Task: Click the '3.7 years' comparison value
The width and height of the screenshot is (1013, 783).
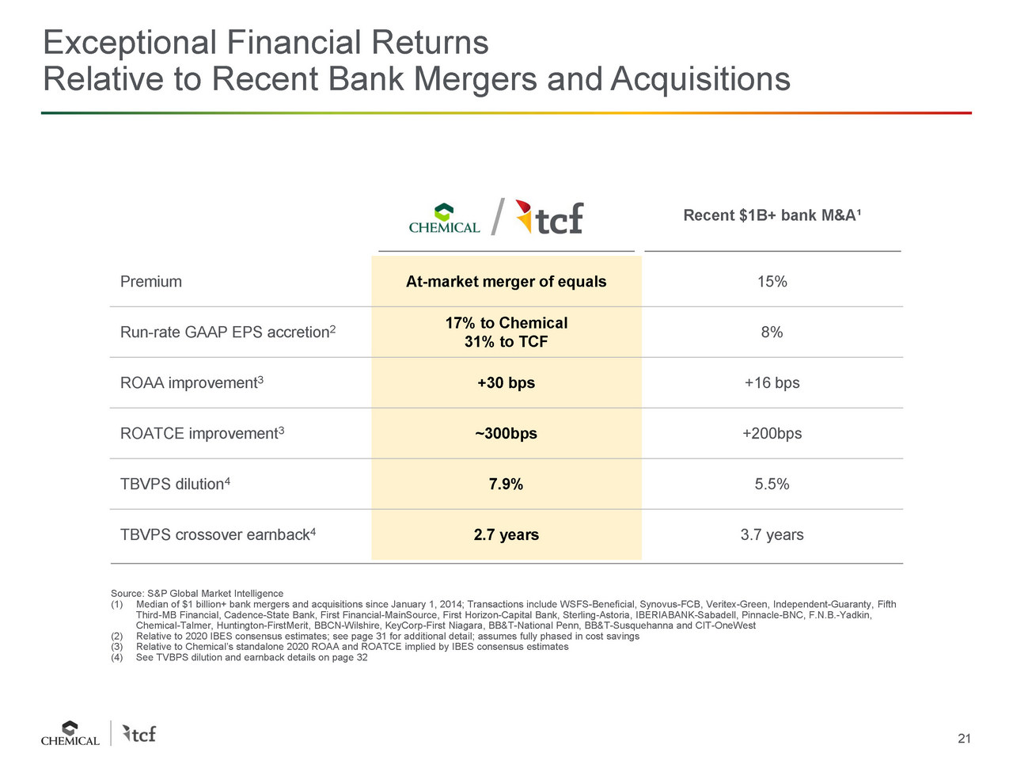Action: (x=772, y=535)
